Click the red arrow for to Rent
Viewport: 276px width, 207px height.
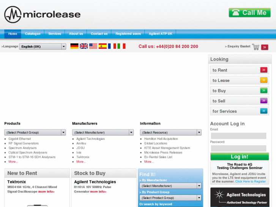pos(264,70)
